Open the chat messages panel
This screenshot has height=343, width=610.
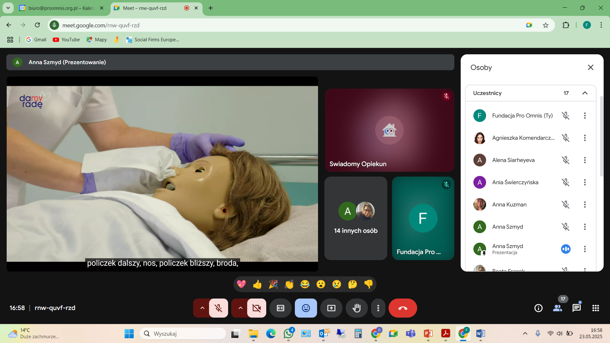[576, 308]
